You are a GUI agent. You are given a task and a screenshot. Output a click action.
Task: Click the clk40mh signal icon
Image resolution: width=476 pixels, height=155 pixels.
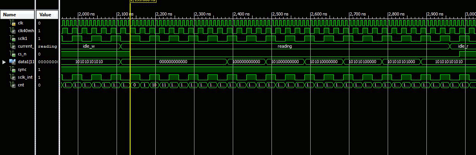pos(12,31)
